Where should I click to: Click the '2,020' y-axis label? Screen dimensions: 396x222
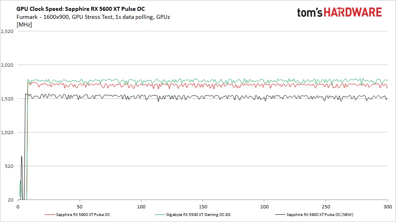7,65
